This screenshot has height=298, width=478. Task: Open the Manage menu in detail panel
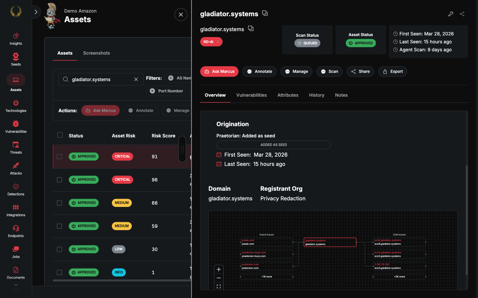tap(296, 72)
